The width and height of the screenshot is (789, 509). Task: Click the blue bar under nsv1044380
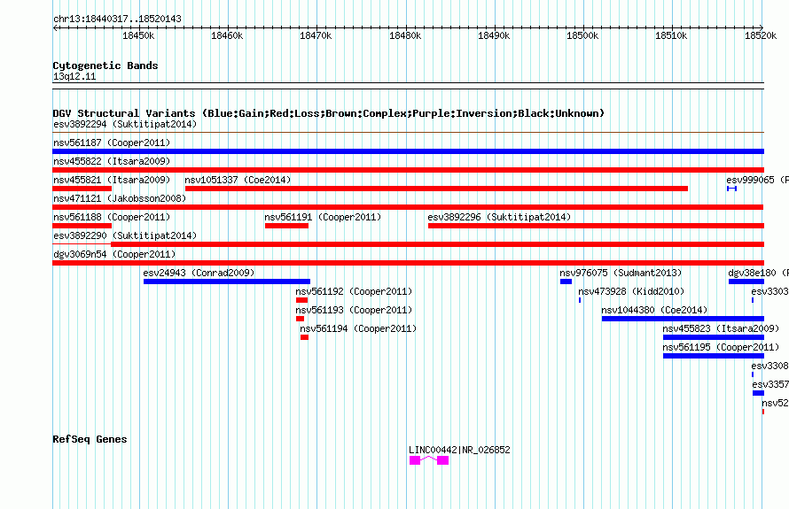(683, 319)
